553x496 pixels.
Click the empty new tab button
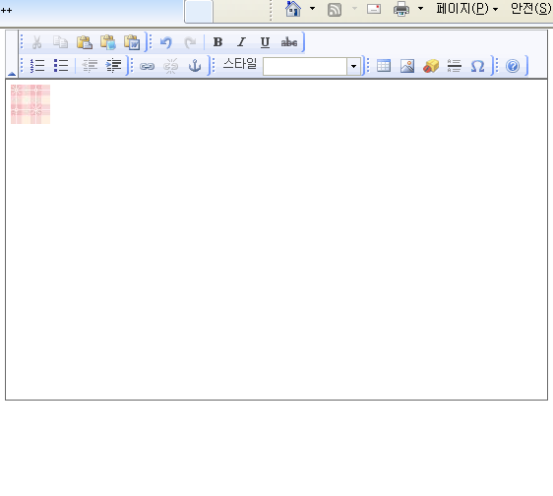point(199,11)
